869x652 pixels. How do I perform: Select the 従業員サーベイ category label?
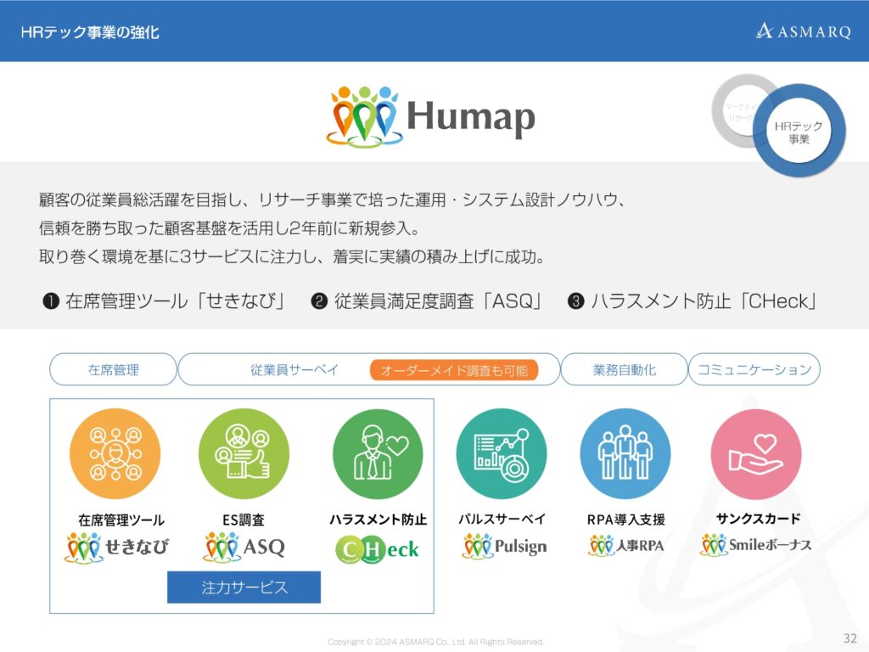tap(294, 370)
